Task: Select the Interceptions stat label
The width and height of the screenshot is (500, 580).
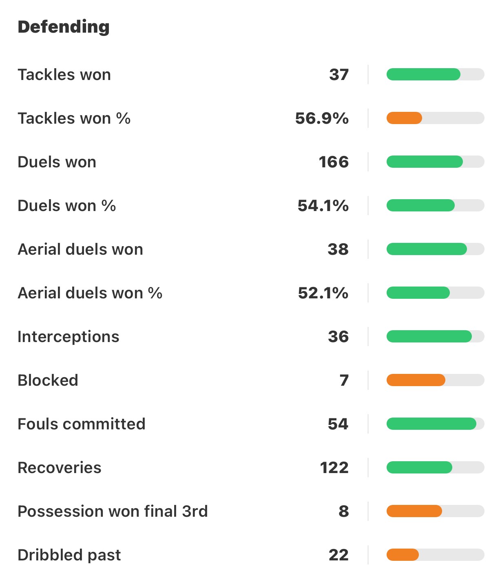Action: (68, 337)
